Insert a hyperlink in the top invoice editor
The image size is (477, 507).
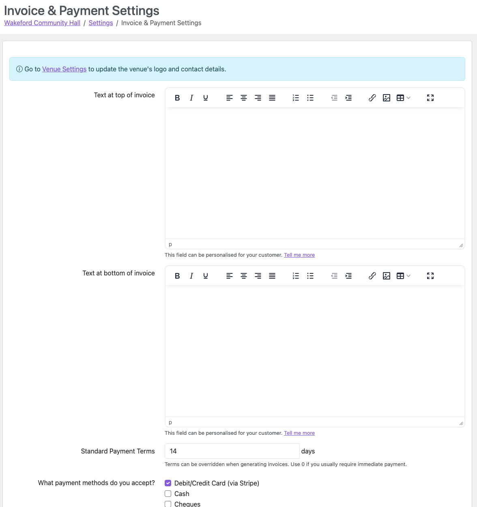(x=372, y=97)
